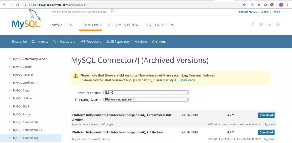Select DOWNLOADS in main navigation
This screenshot has width=292, height=143.
[90, 25]
